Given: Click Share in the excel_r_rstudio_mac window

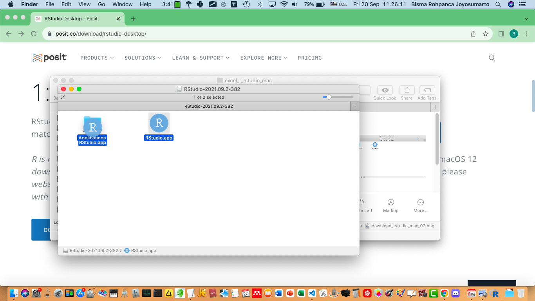Looking at the screenshot, I should pyautogui.click(x=407, y=93).
